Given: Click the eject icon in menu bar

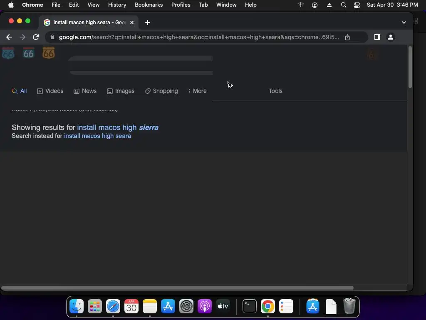Looking at the screenshot, I should pos(329,5).
